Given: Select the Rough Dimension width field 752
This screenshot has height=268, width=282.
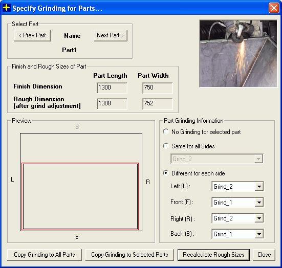Looking at the screenshot, I should point(157,104).
